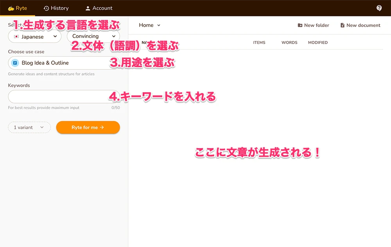Sort by the MODIFIED column header
Image resolution: width=391 pixels, height=247 pixels.
(317, 43)
